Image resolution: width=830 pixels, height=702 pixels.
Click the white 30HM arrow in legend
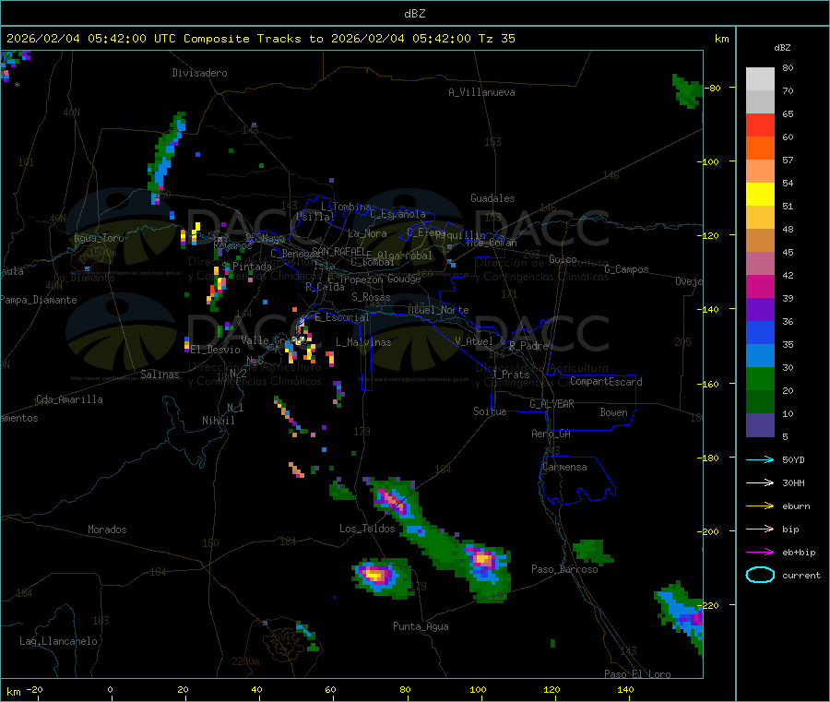coord(760,482)
